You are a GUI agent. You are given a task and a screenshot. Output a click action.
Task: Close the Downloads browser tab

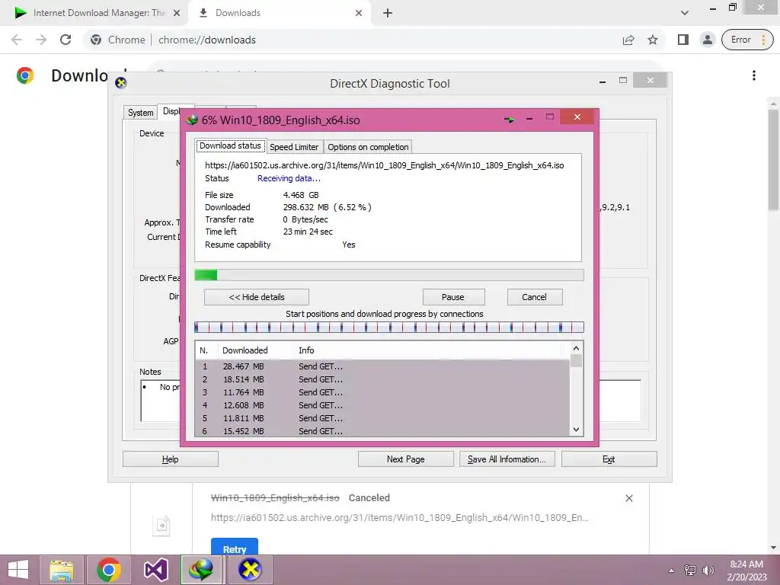coord(359,13)
